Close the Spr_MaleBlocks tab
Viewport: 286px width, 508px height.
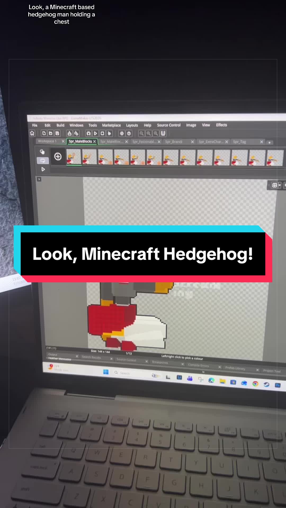[x=94, y=142]
